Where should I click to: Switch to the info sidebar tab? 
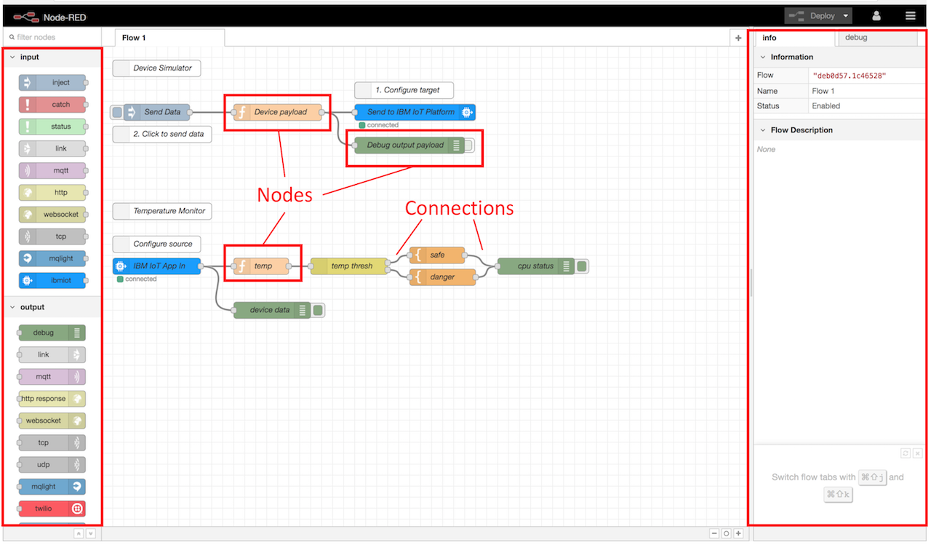(x=795, y=38)
